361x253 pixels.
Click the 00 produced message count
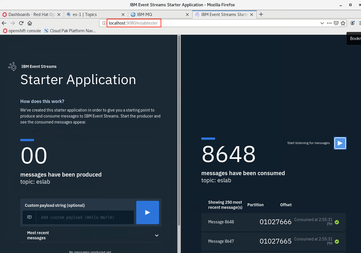click(x=34, y=156)
